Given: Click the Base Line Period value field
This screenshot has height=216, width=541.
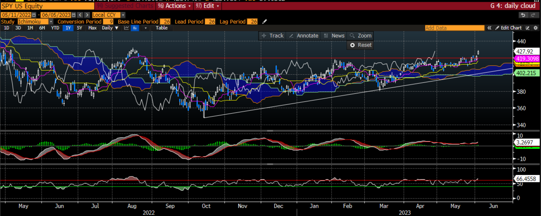Looking at the screenshot, I should click(x=165, y=22).
